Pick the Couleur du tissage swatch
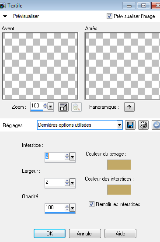This screenshot has height=242, width=160. point(119,164)
